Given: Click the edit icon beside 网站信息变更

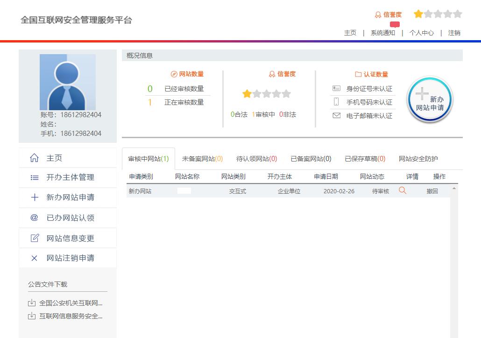Looking at the screenshot, I should (34, 238).
